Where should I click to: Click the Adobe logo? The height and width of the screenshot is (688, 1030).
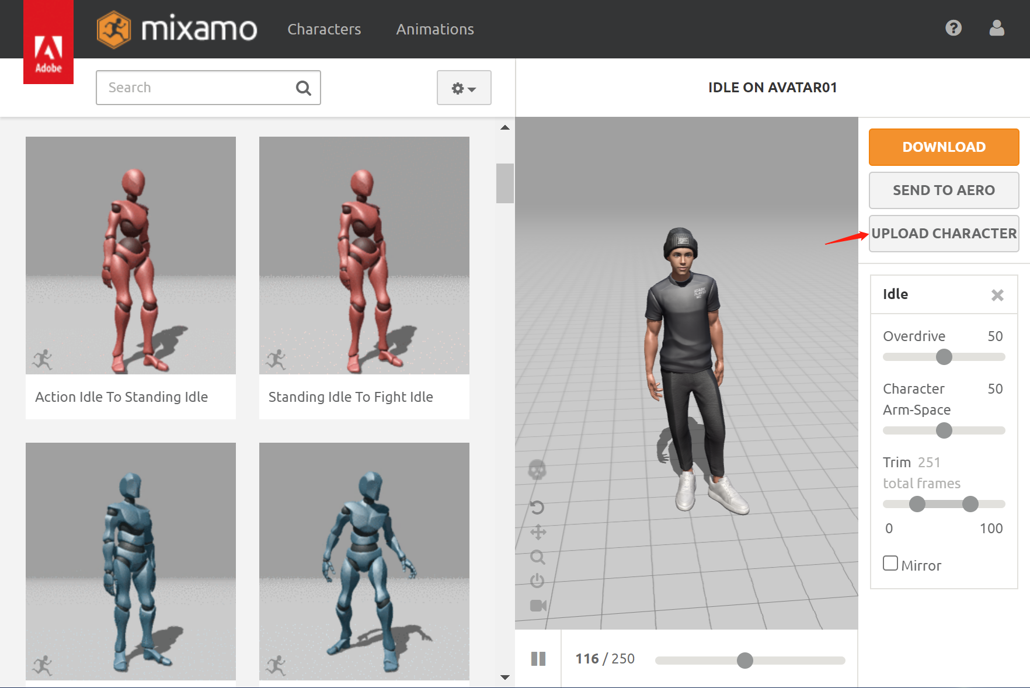48,41
